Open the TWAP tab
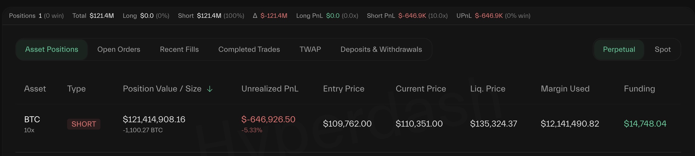695x156 pixels. [310, 49]
